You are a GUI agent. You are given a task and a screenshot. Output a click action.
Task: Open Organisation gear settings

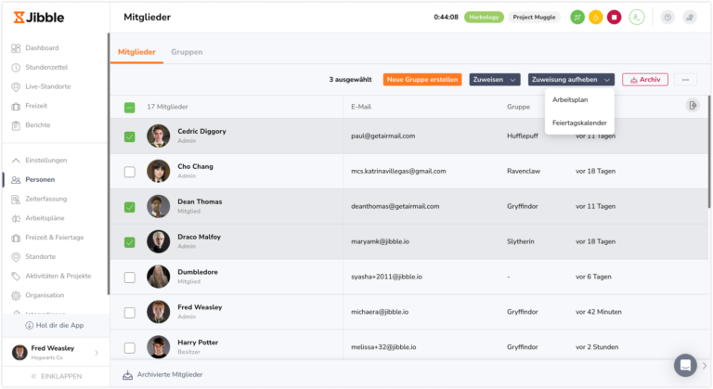click(x=16, y=295)
